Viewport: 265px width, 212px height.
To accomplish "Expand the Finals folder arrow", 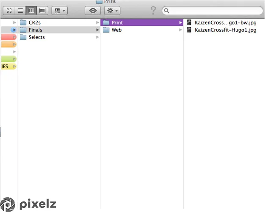I will [97, 30].
